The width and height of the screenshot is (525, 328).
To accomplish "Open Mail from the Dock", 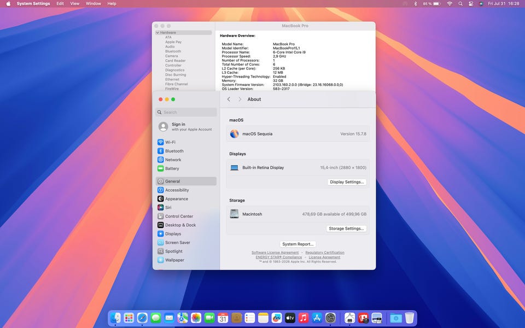I will (169, 318).
